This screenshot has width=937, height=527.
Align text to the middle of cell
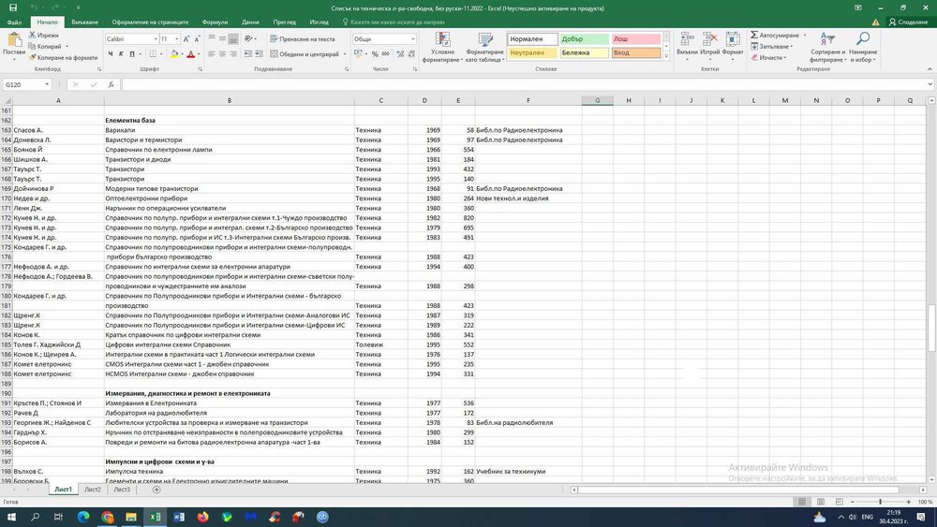[222, 38]
